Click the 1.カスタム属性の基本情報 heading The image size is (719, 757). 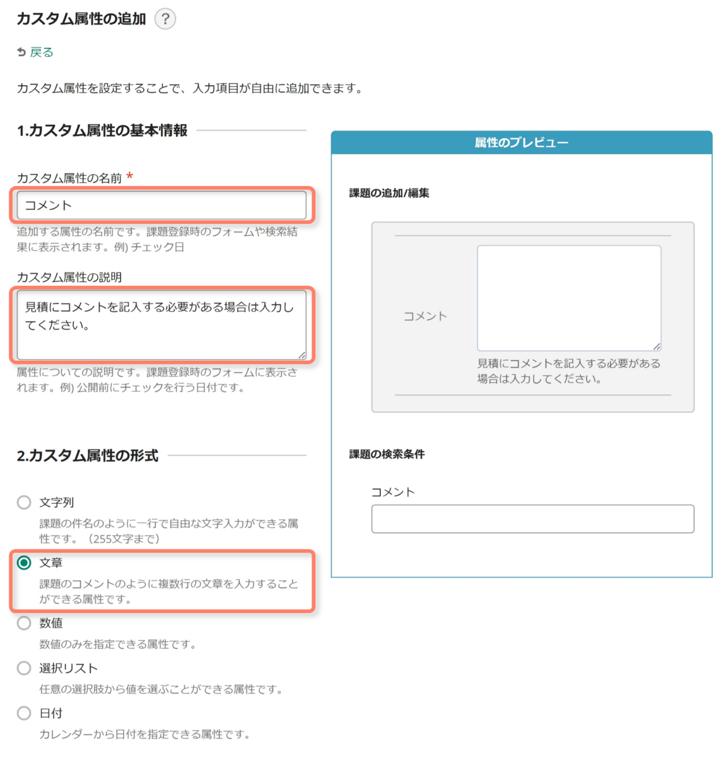[102, 131]
